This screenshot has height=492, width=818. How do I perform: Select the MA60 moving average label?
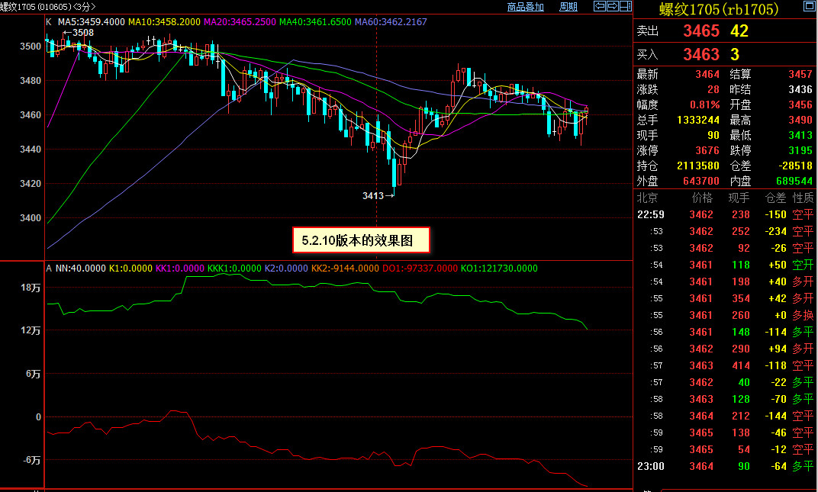pyautogui.click(x=390, y=21)
